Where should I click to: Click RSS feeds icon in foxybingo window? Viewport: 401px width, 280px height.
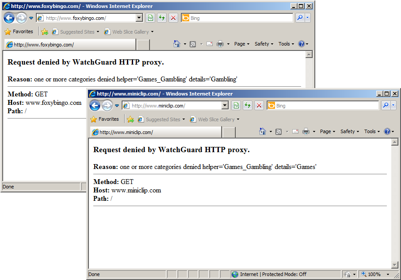(x=193, y=44)
